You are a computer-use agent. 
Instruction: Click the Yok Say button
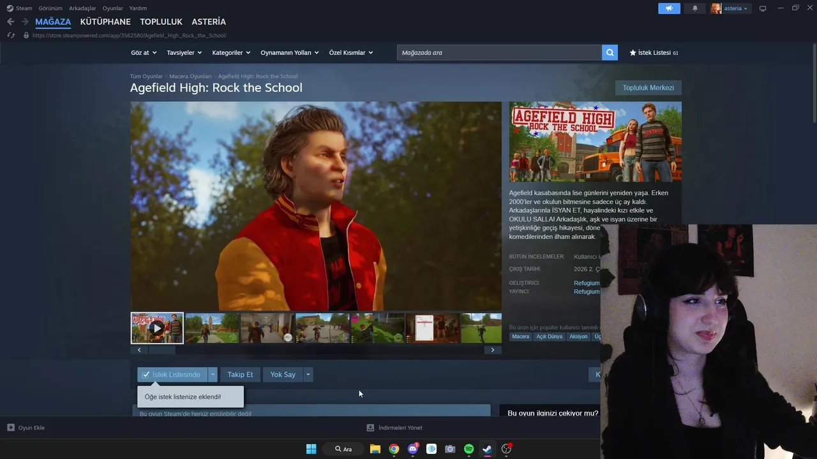coord(283,375)
